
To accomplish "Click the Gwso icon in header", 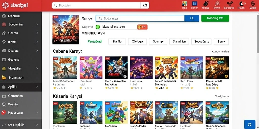I will (x=217, y=5).
